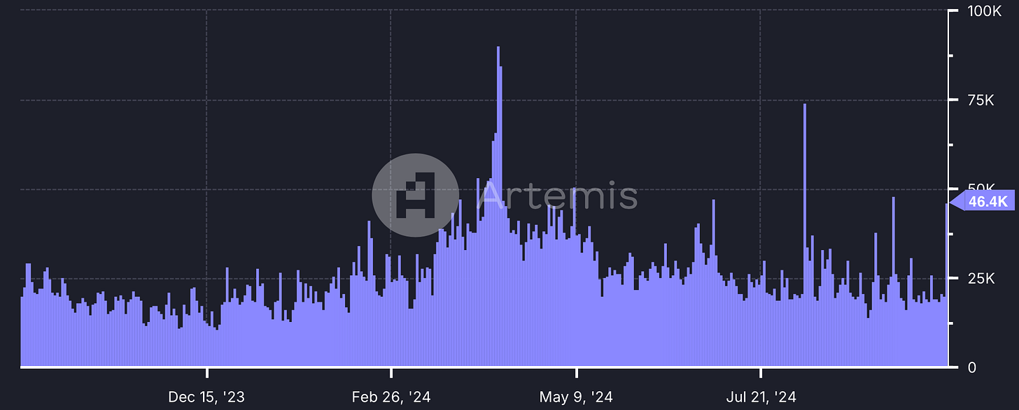Select a bar near the May spike

pyautogui.click(x=560, y=279)
